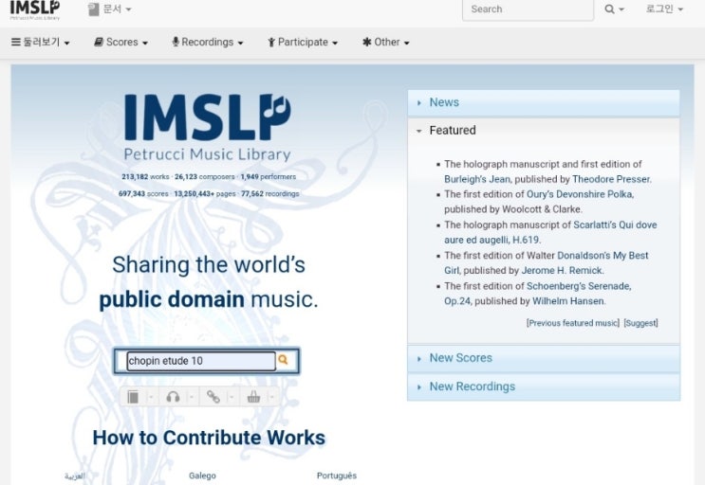The image size is (705, 485).
Task: Click the Previous featured music link
Action: 572,323
